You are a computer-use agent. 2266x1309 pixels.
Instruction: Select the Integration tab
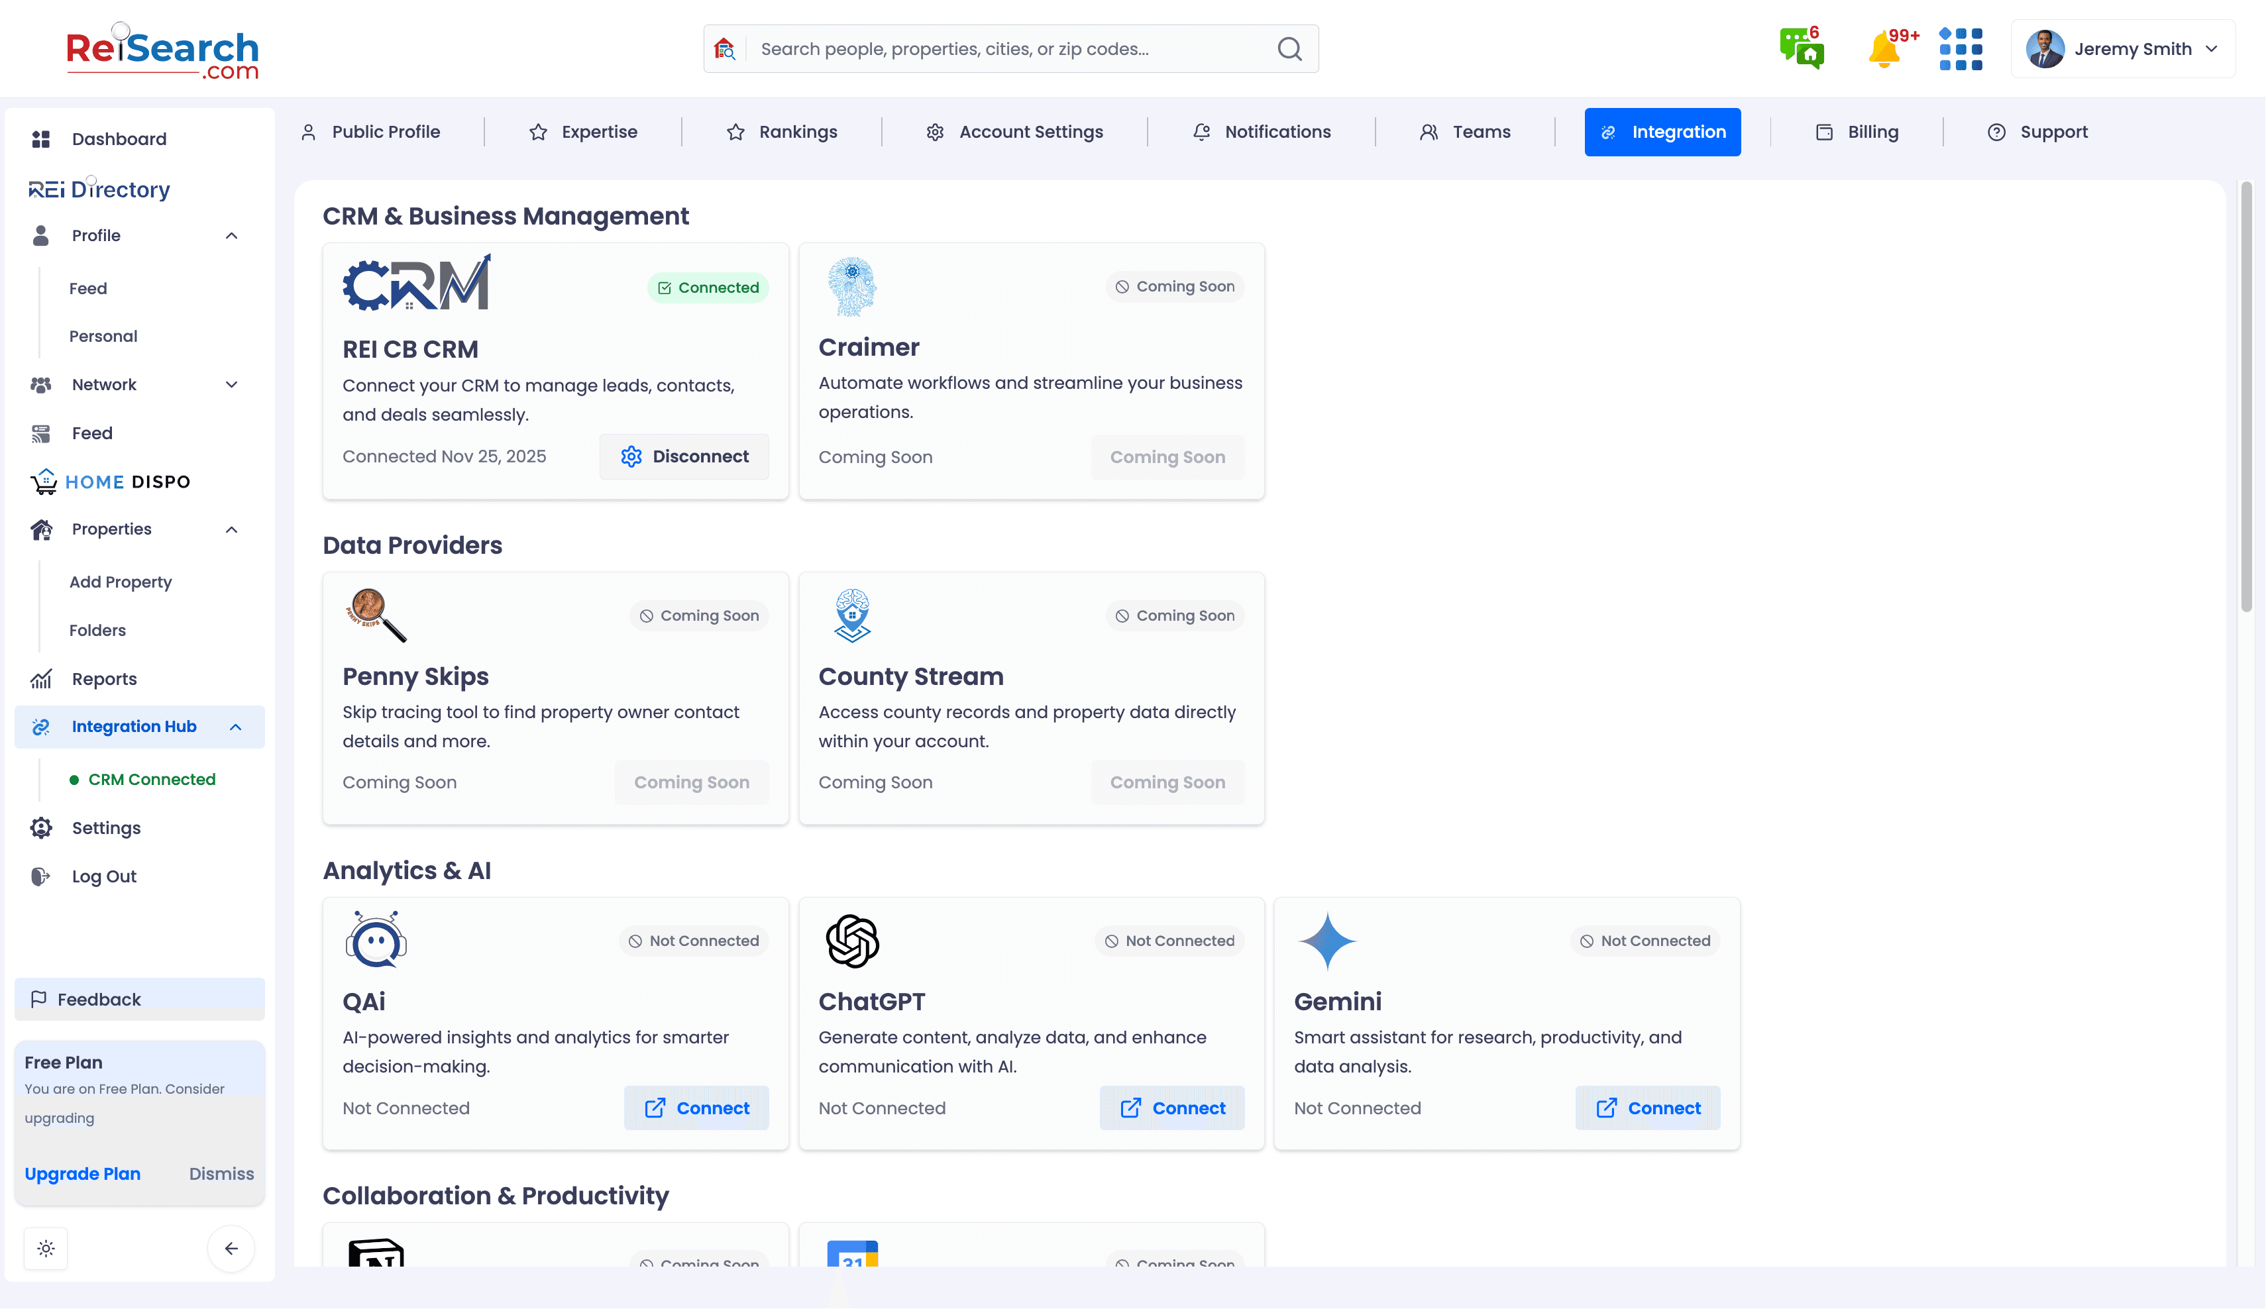click(x=1662, y=132)
